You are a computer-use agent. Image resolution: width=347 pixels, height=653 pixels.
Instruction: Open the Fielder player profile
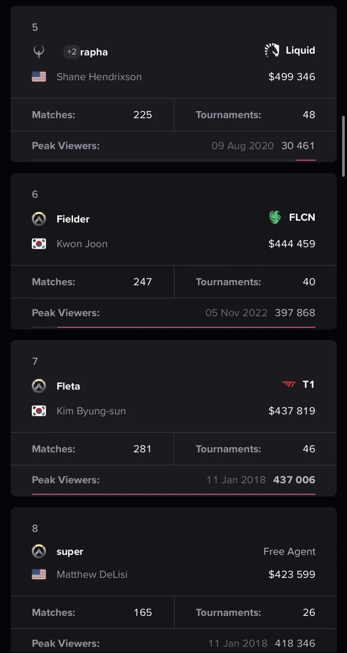[x=73, y=219]
